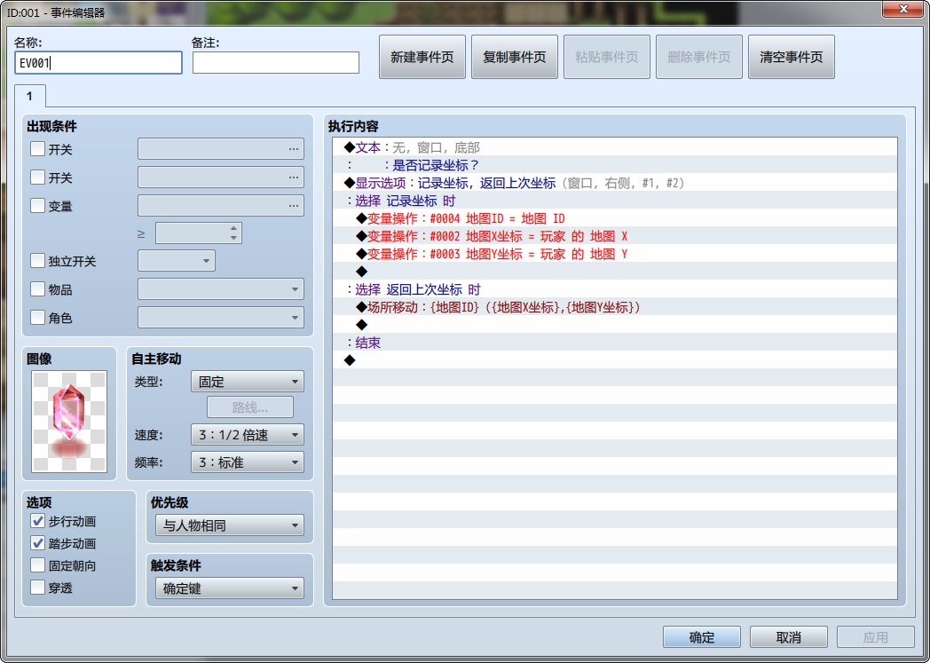The width and height of the screenshot is (930, 663).
Task: Click into the 备注 note field
Action: [x=276, y=62]
